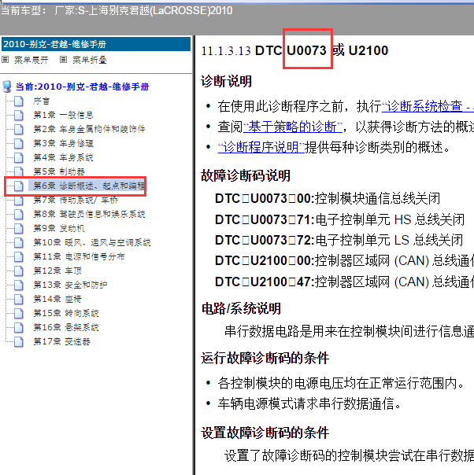
Task: Select 第10章 暖风、通风与空调系统
Action: [x=92, y=242]
